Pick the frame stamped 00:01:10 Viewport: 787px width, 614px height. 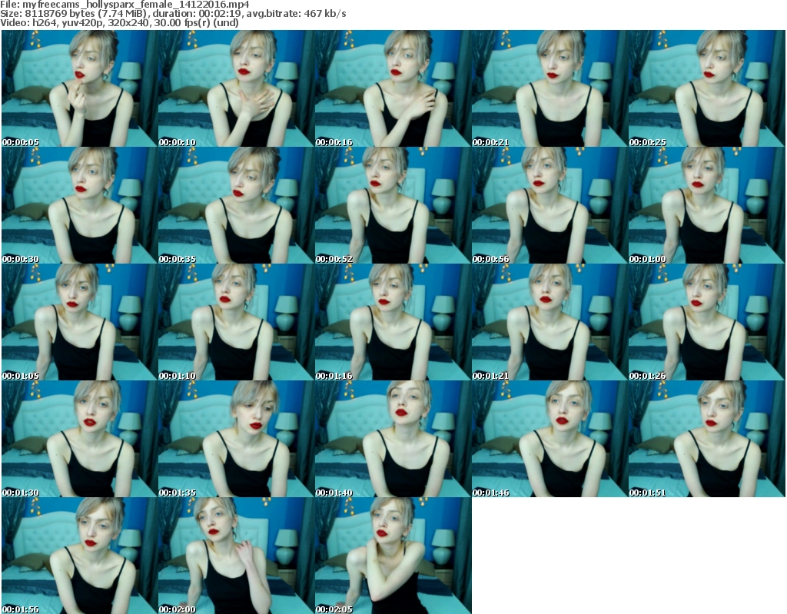tap(236, 322)
